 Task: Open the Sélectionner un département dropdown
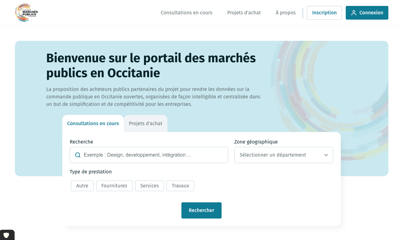click(x=284, y=155)
